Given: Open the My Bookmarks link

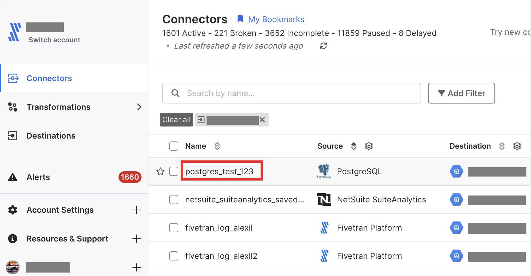Looking at the screenshot, I should 276,19.
